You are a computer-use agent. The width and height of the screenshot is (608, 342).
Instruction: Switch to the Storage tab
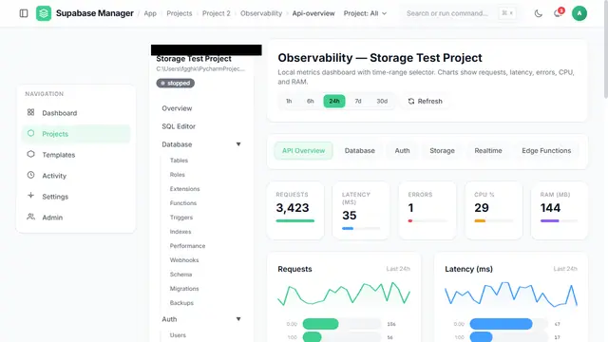point(442,150)
